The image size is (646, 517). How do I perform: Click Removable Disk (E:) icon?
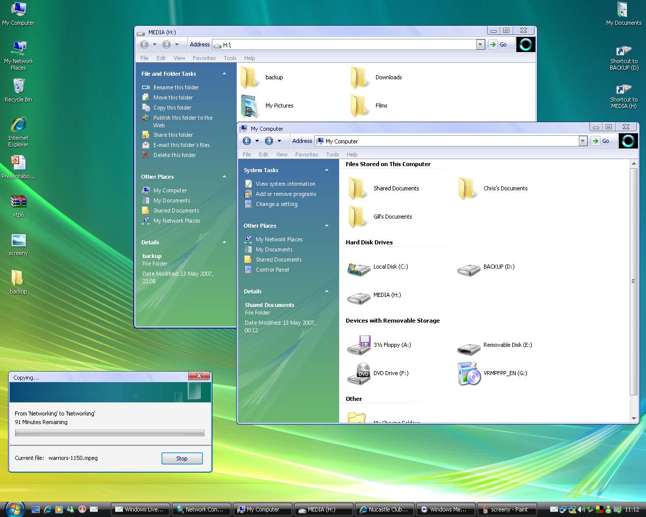(x=468, y=347)
